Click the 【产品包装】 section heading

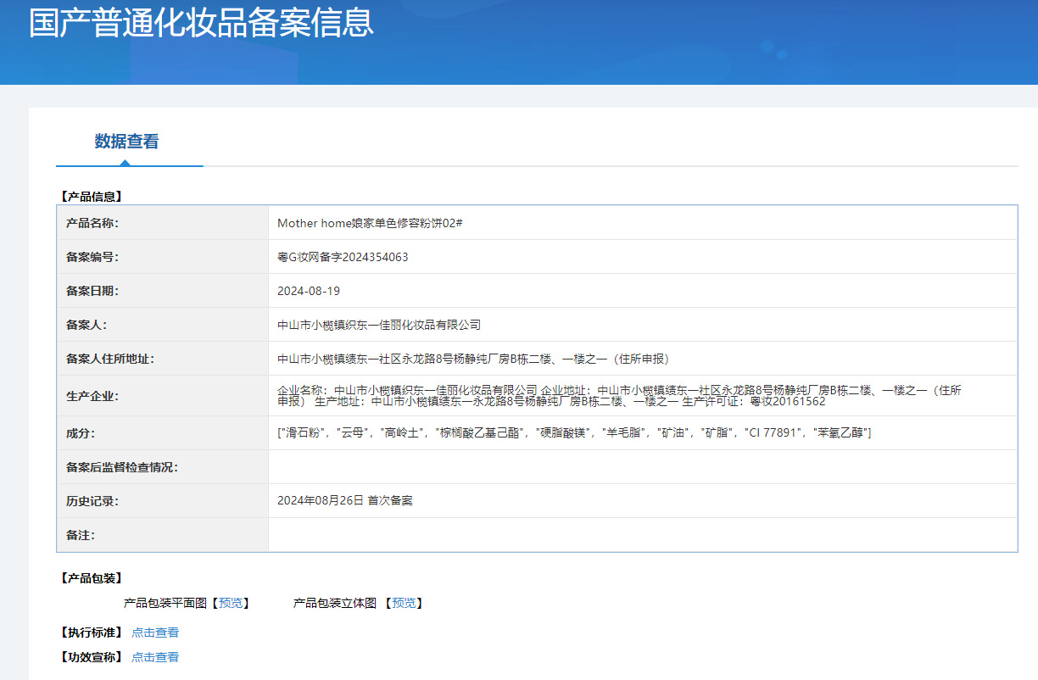click(92, 578)
